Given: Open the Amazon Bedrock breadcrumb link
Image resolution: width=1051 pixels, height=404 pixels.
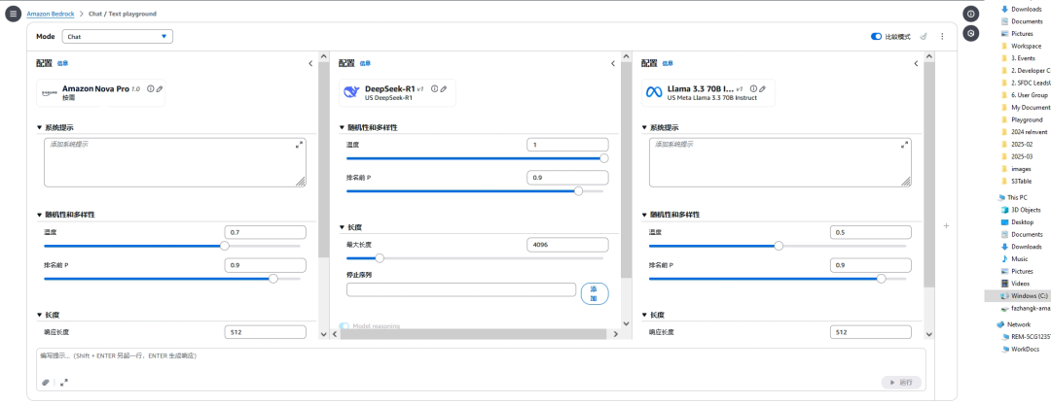Looking at the screenshot, I should tap(50, 14).
